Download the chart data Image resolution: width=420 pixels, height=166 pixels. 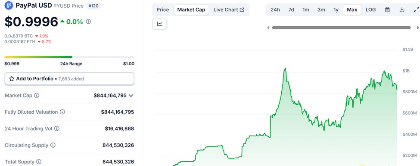point(402,9)
